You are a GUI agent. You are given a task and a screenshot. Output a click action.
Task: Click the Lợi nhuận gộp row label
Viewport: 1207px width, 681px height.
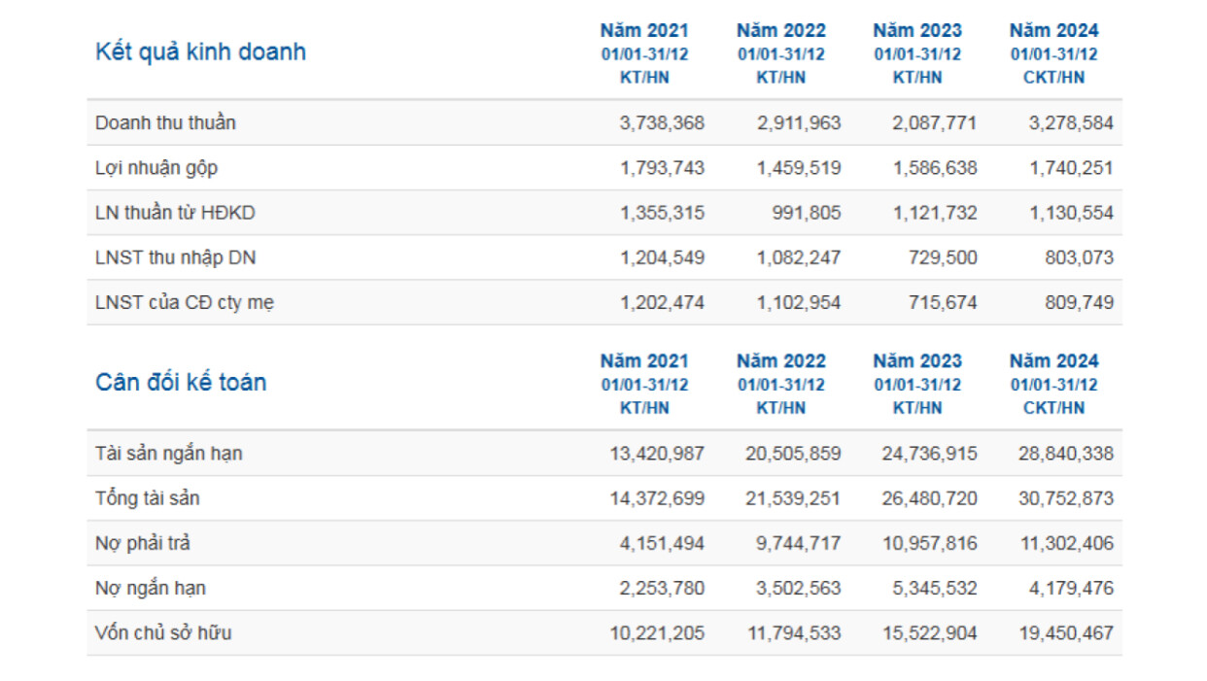point(156,168)
